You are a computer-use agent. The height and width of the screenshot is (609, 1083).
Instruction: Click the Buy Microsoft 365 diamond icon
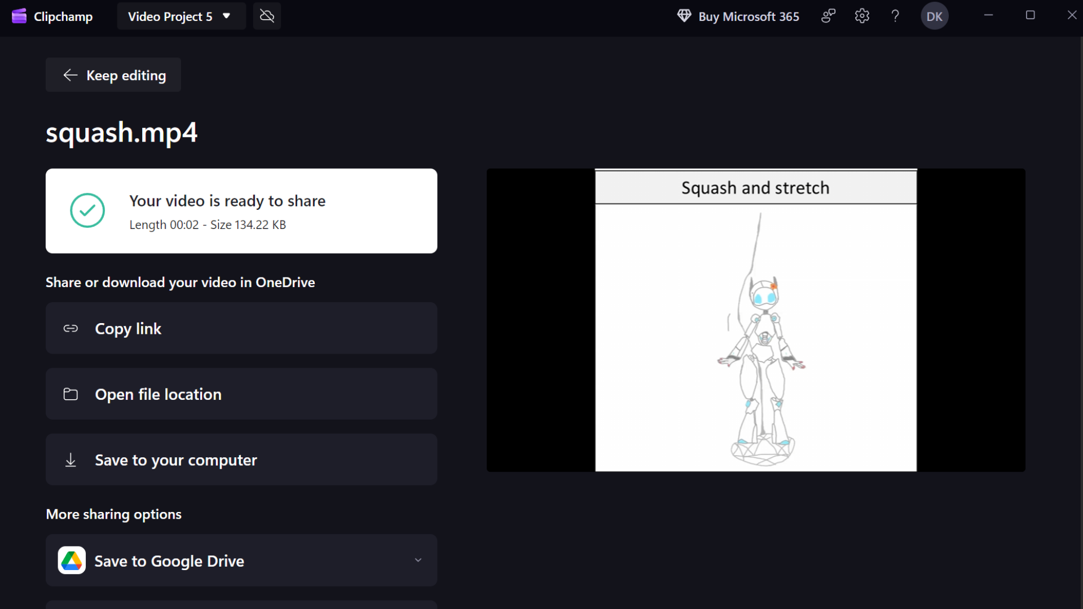[x=684, y=16]
